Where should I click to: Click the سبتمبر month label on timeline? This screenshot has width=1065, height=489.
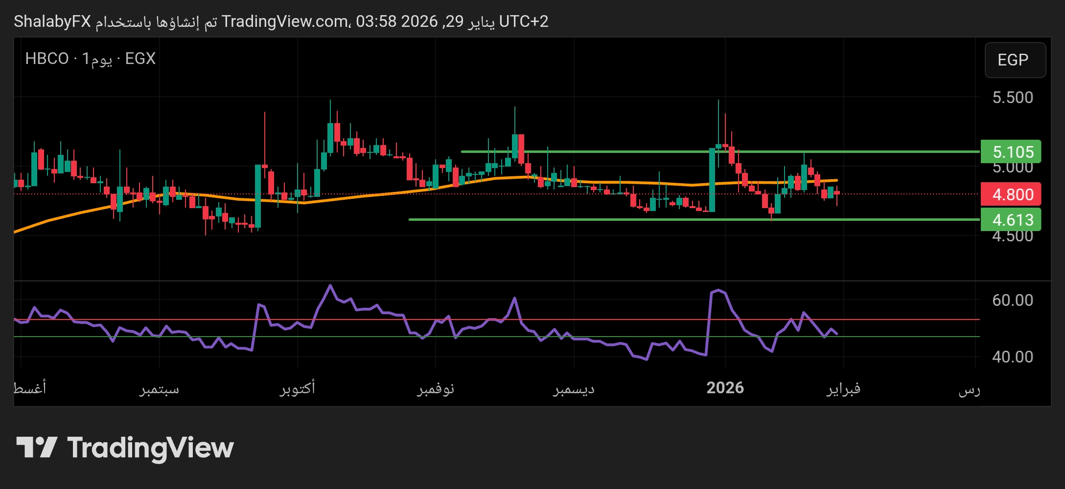click(x=160, y=389)
